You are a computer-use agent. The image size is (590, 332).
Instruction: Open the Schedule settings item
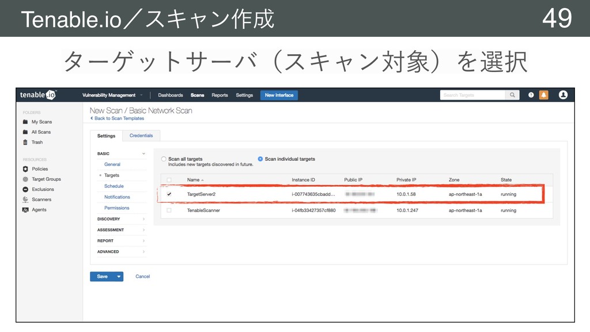point(114,186)
